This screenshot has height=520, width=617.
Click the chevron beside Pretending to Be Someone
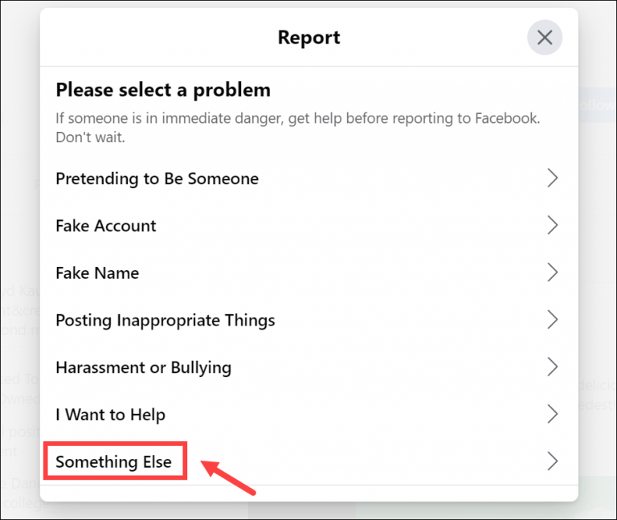(552, 178)
